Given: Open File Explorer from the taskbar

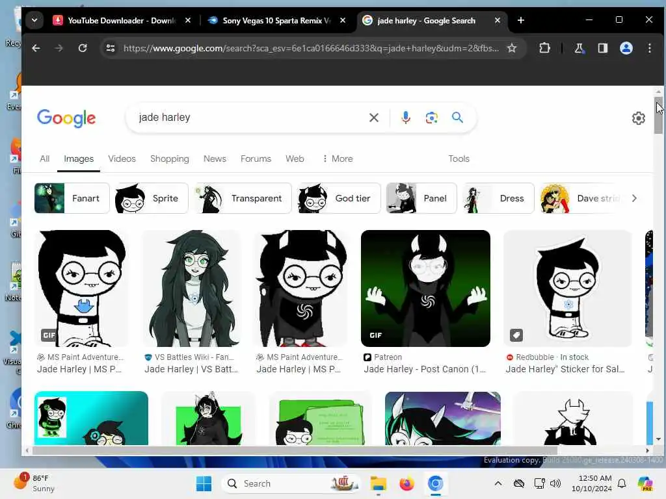Looking at the screenshot, I should 378,483.
